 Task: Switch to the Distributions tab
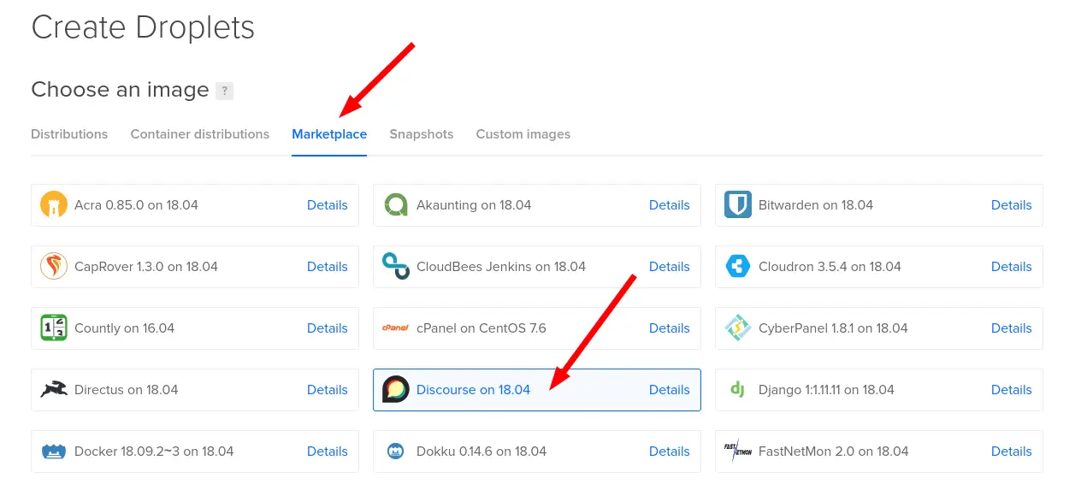(69, 134)
